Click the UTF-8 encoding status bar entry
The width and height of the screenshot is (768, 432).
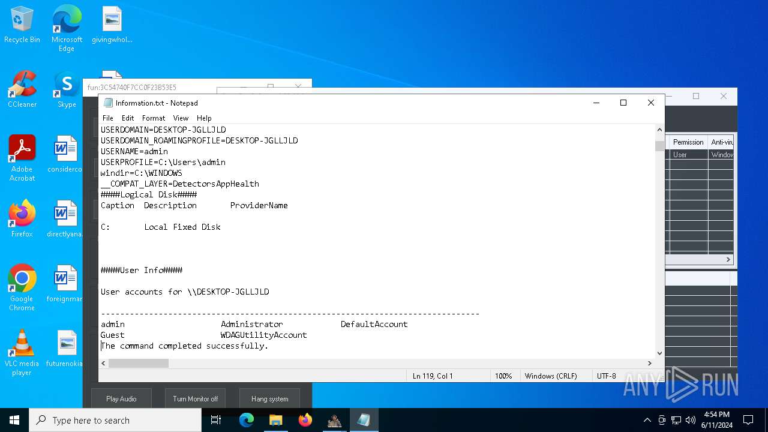pyautogui.click(x=607, y=376)
